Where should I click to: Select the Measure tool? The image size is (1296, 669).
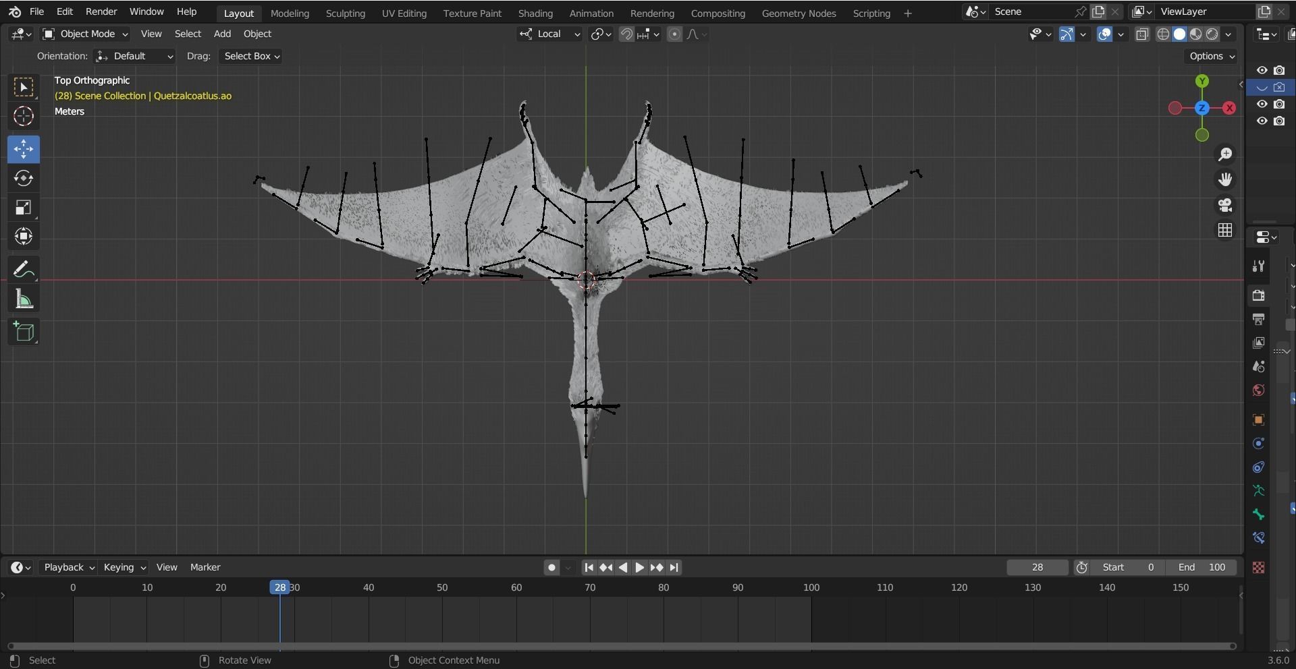[x=24, y=299]
